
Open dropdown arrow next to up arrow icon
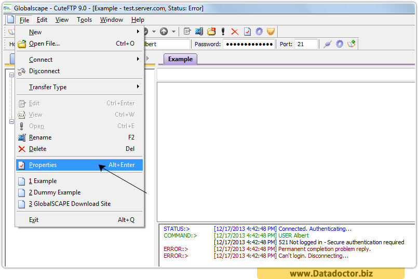pos(174,32)
